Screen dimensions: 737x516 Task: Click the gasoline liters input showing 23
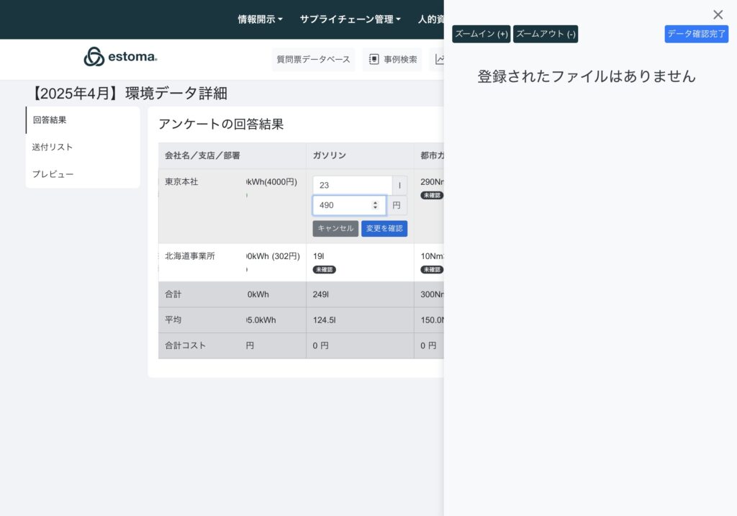pyautogui.click(x=352, y=185)
